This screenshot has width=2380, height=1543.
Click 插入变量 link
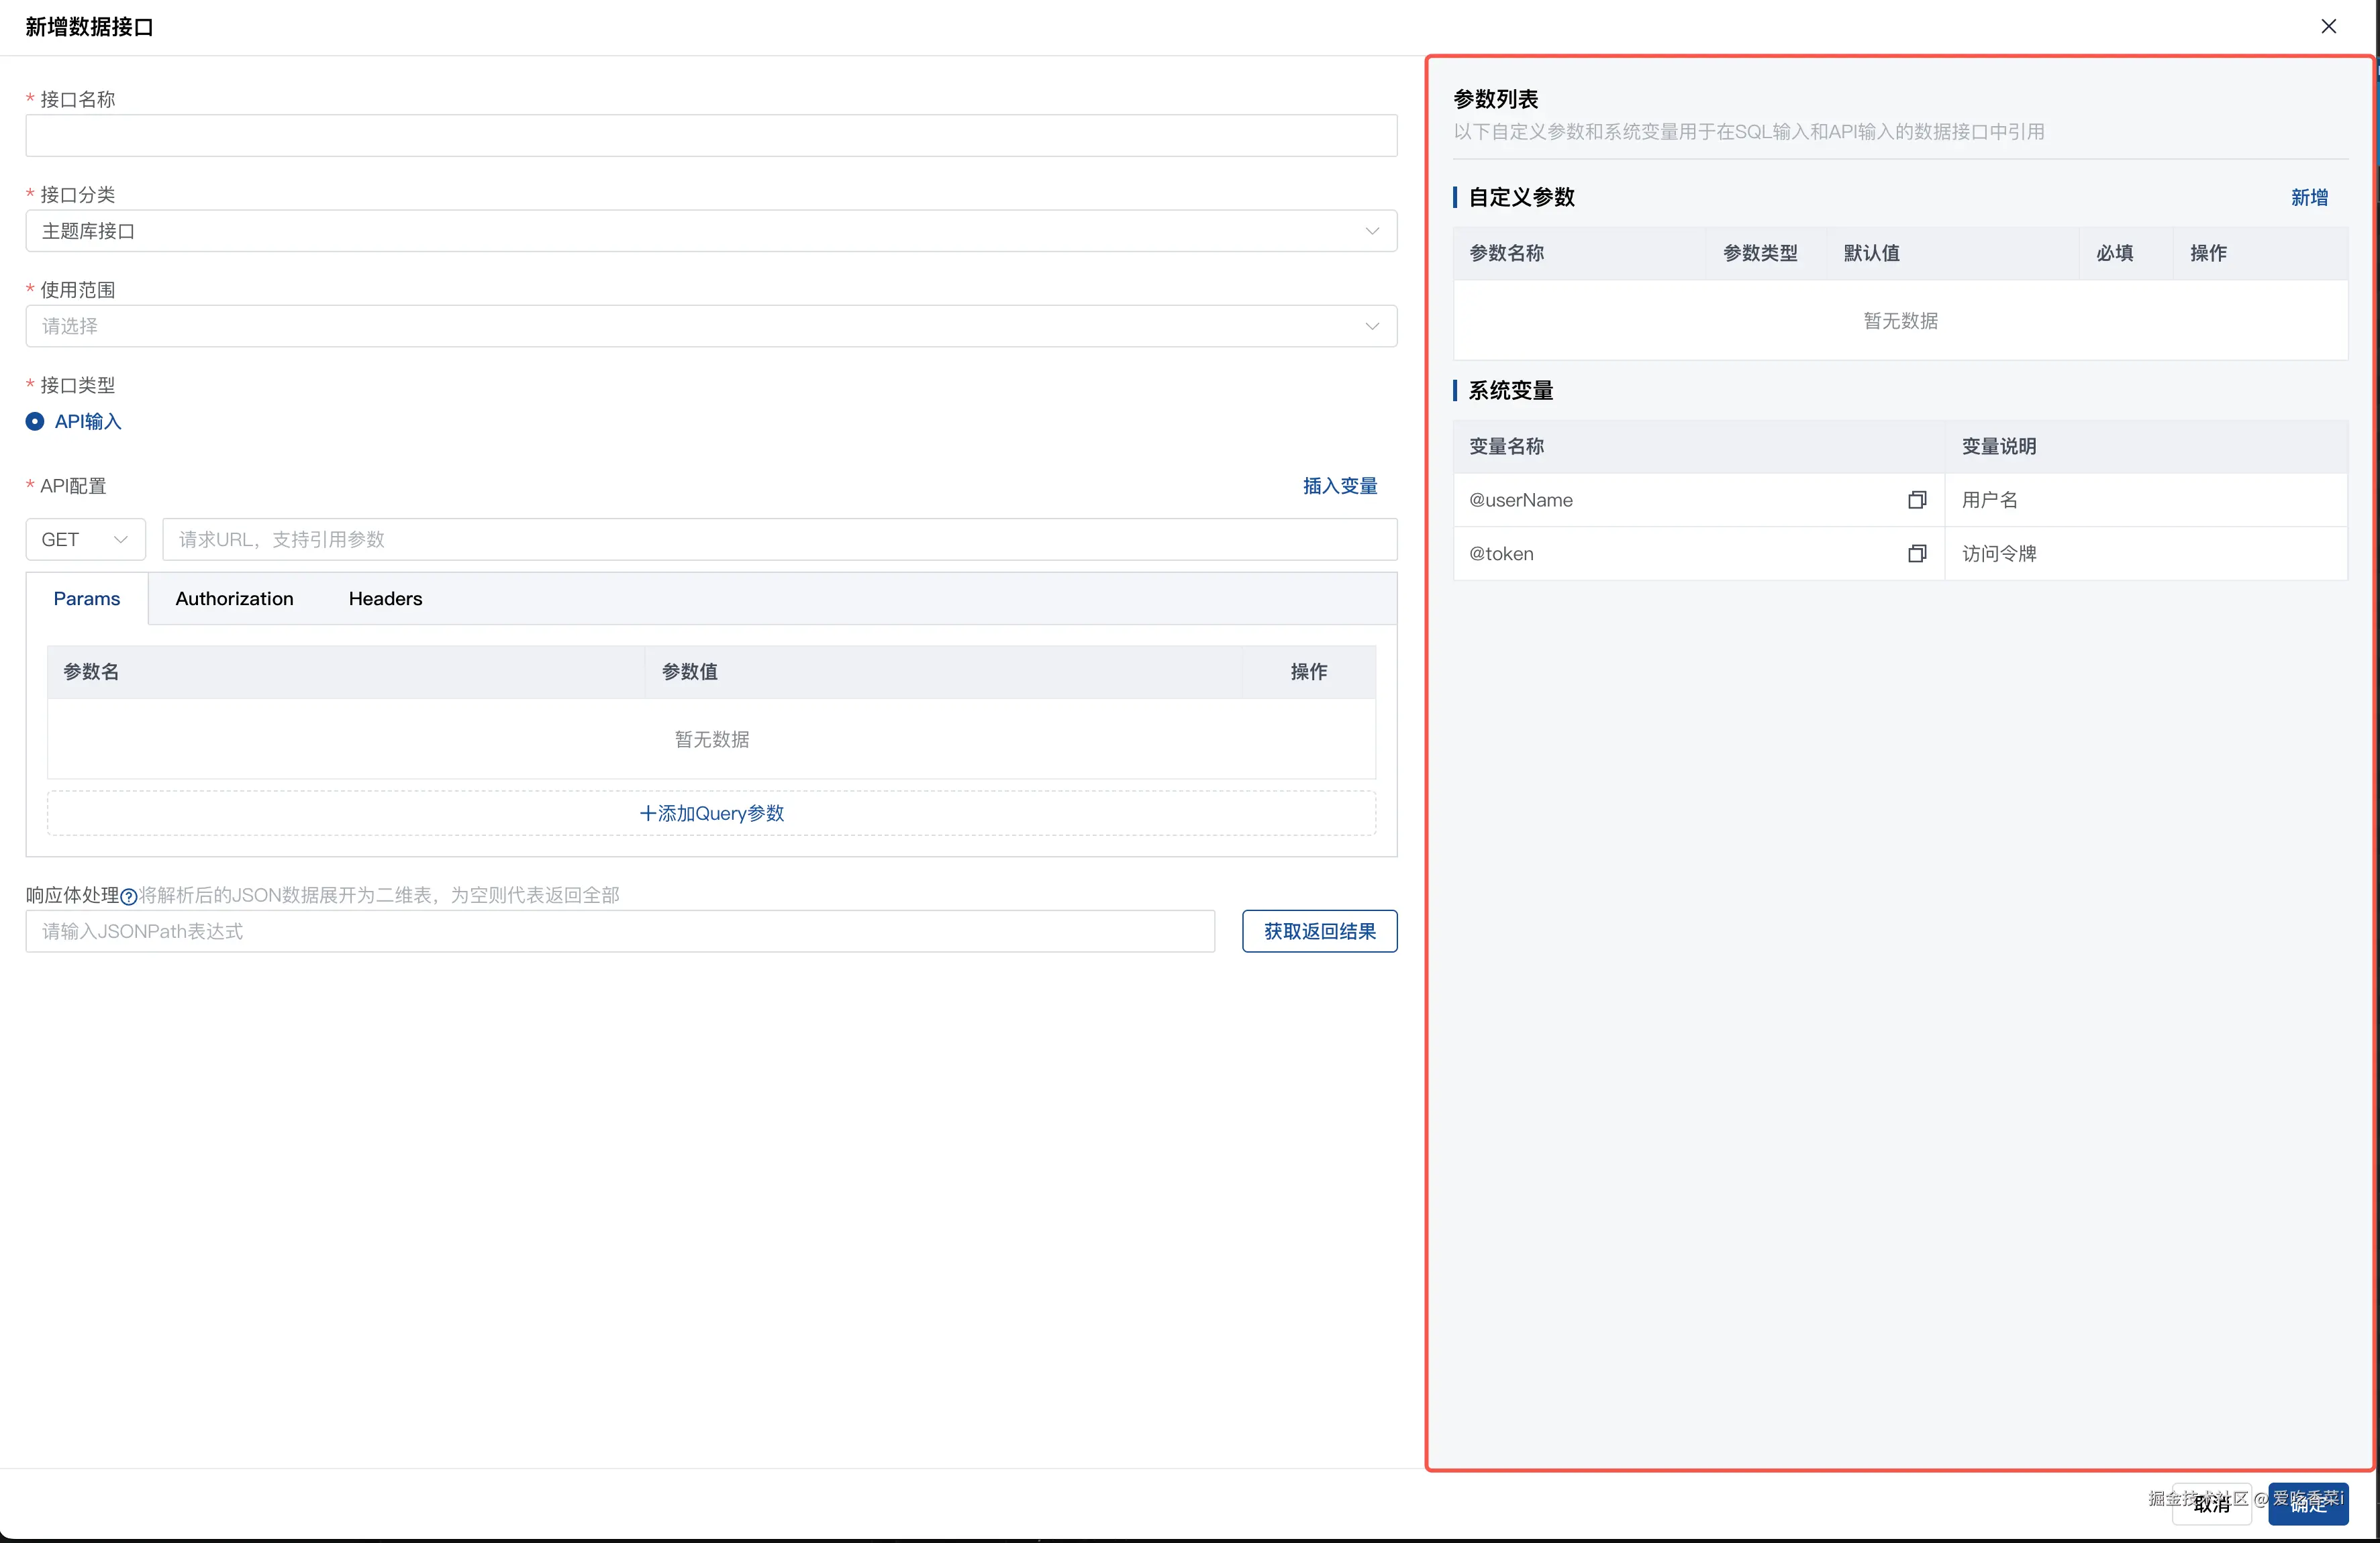(x=1339, y=486)
